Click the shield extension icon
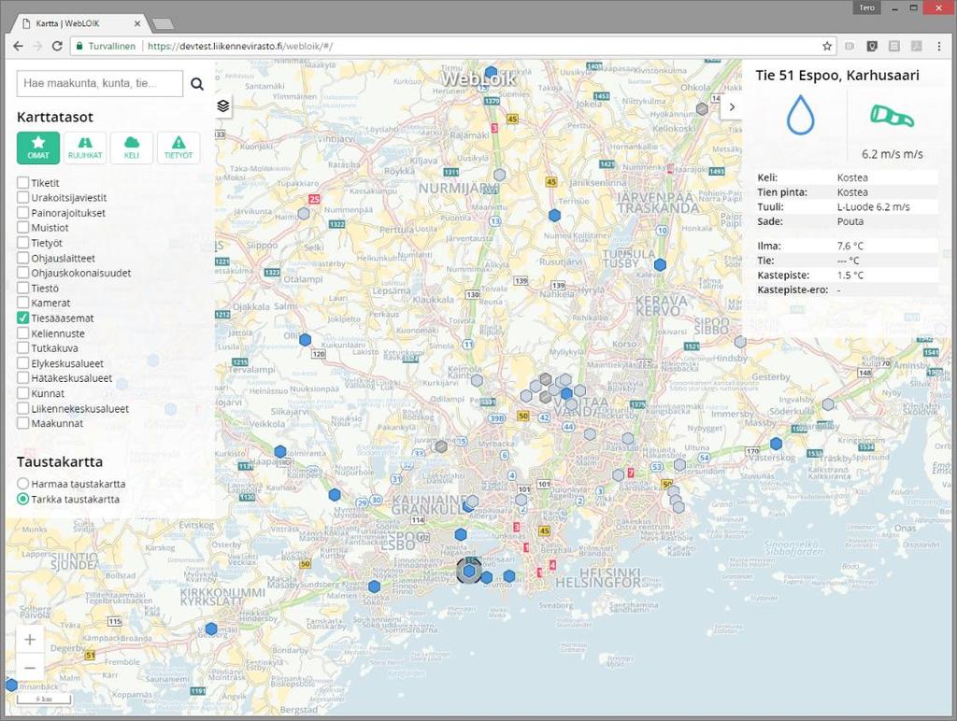Image resolution: width=957 pixels, height=721 pixels. pyautogui.click(x=872, y=47)
